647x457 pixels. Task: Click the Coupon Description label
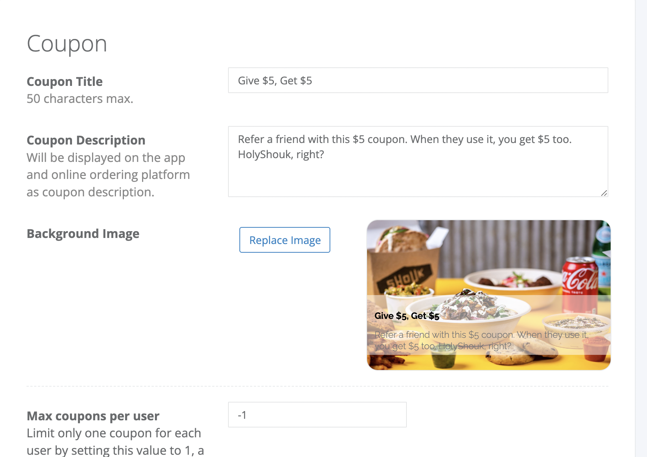pos(86,140)
